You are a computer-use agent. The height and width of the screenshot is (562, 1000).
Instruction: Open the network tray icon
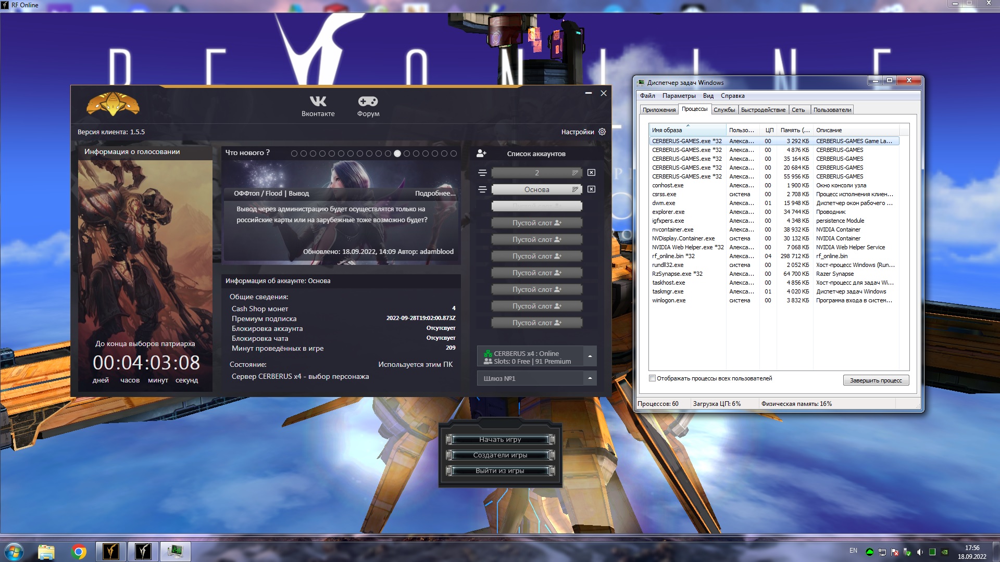(882, 552)
